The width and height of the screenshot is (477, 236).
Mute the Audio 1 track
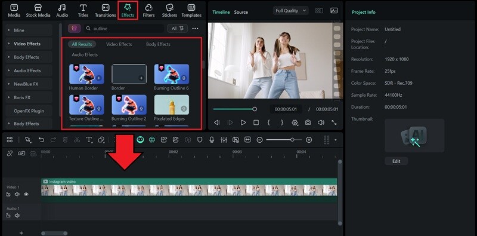pyautogui.click(x=17, y=215)
